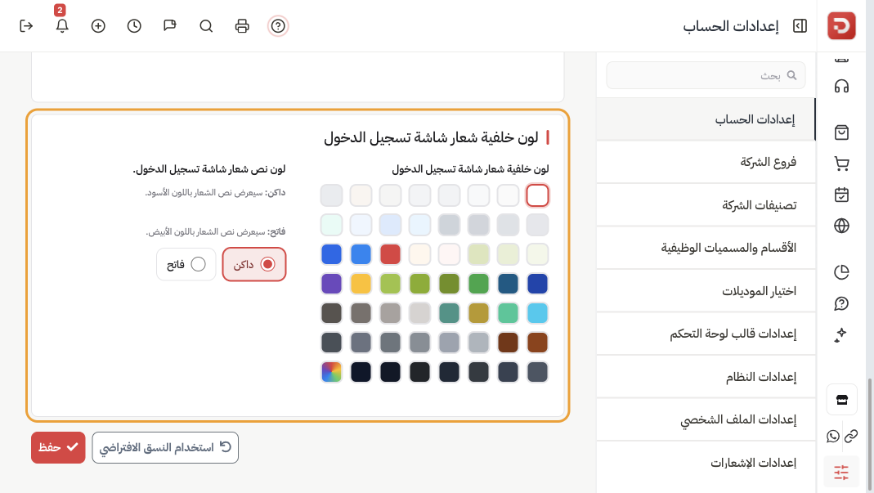Open the globe icon in sidebar
The image size is (874, 493).
click(x=841, y=226)
